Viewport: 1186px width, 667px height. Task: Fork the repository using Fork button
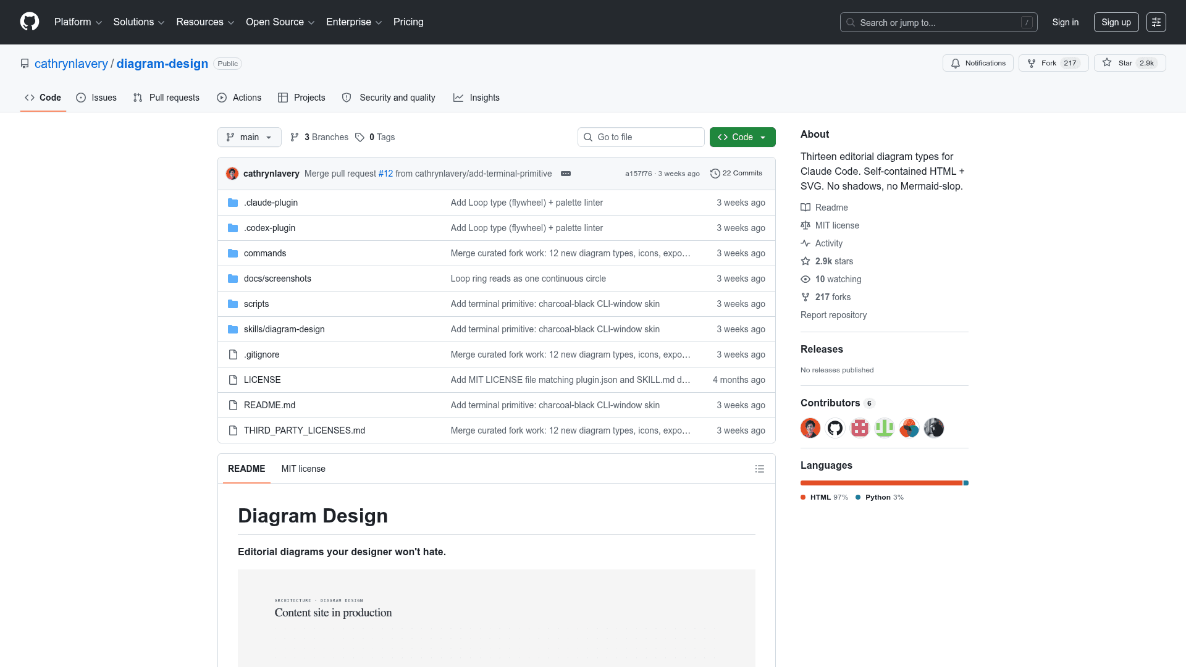point(1053,63)
